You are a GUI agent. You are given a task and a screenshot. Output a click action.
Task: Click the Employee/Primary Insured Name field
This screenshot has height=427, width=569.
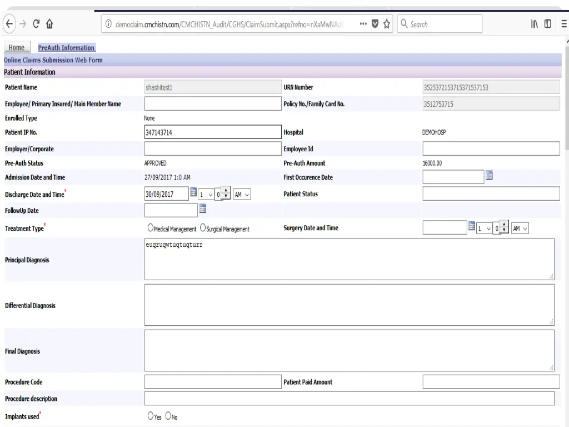(x=213, y=104)
